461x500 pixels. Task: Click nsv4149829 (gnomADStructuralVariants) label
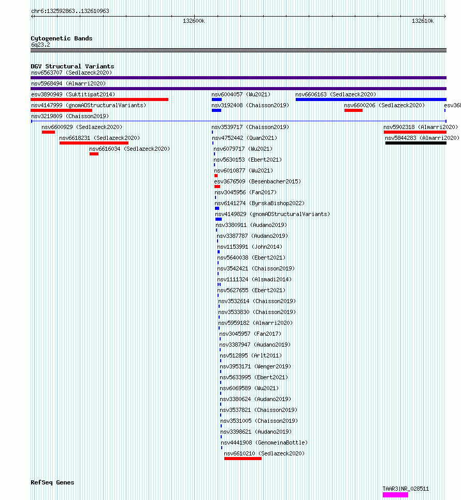(x=272, y=214)
